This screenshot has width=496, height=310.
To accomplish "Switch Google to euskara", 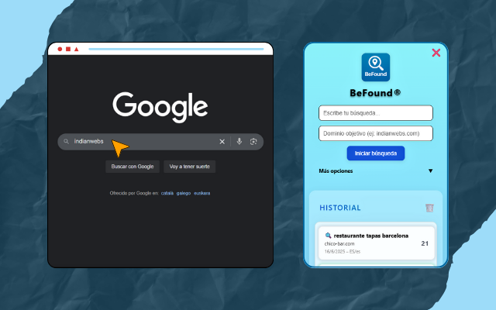I will (x=201, y=193).
